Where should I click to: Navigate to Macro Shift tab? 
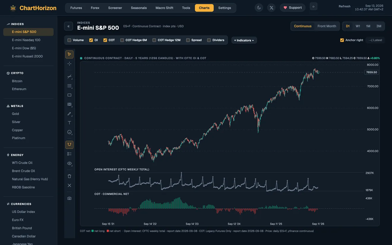click(165, 8)
